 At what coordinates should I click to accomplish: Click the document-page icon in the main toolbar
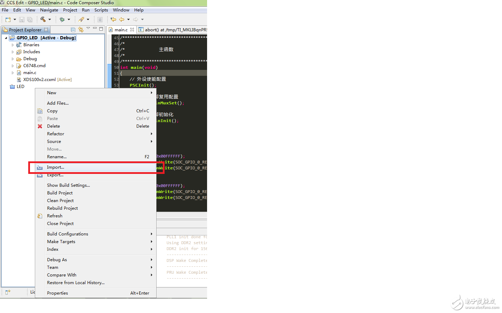point(100,19)
